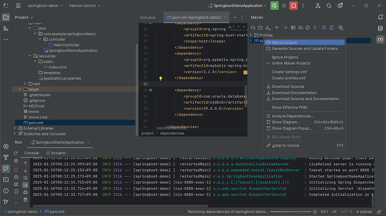The image size is (386, 216).
Task: Click the clear console trash icon
Action: tap(25, 199)
